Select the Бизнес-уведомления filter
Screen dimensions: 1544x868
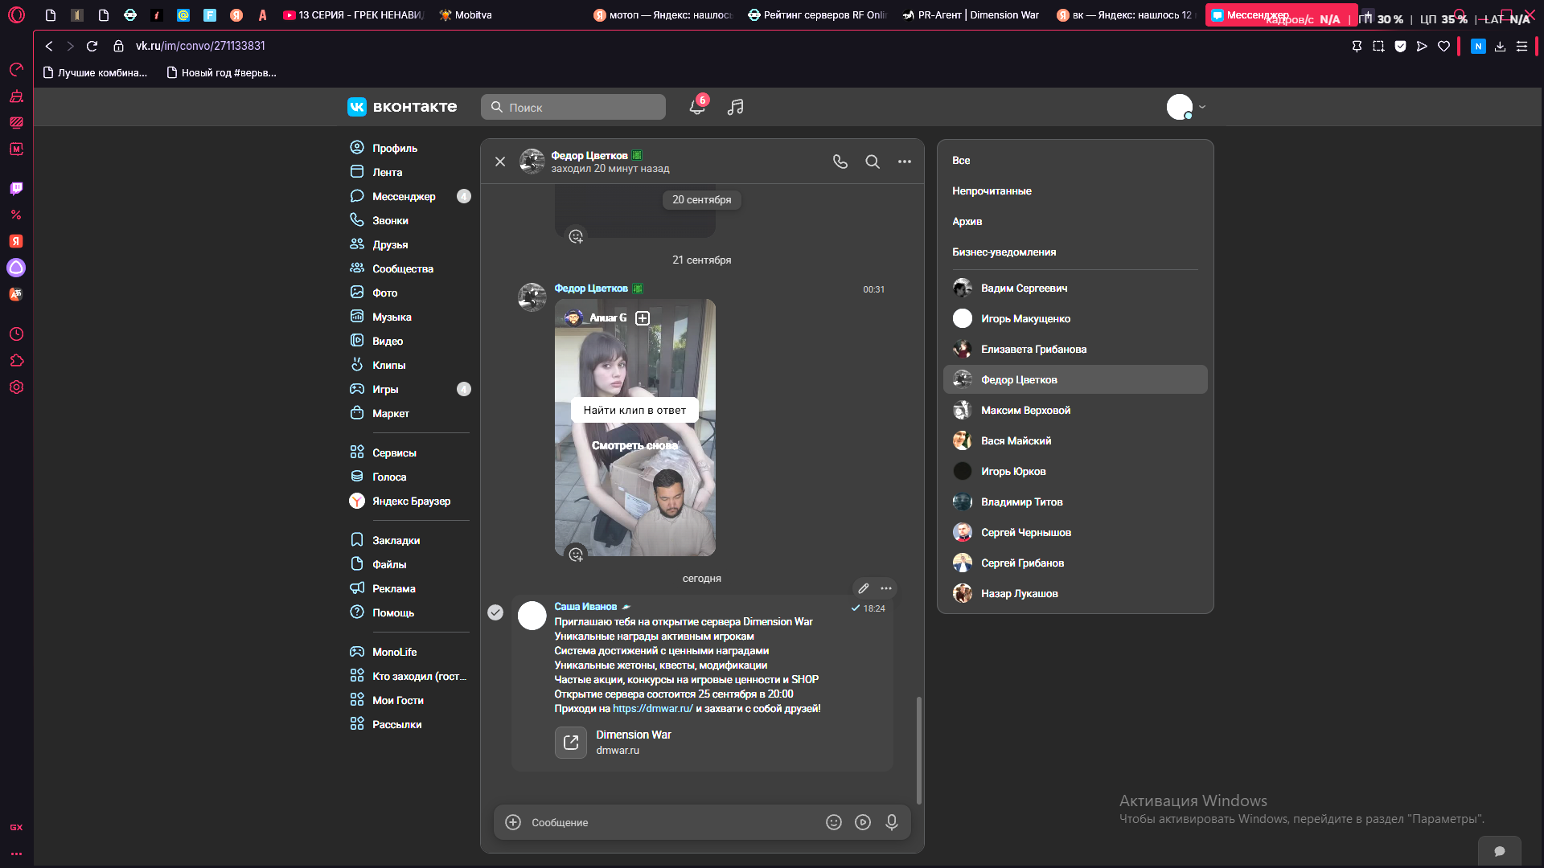[x=1004, y=252]
